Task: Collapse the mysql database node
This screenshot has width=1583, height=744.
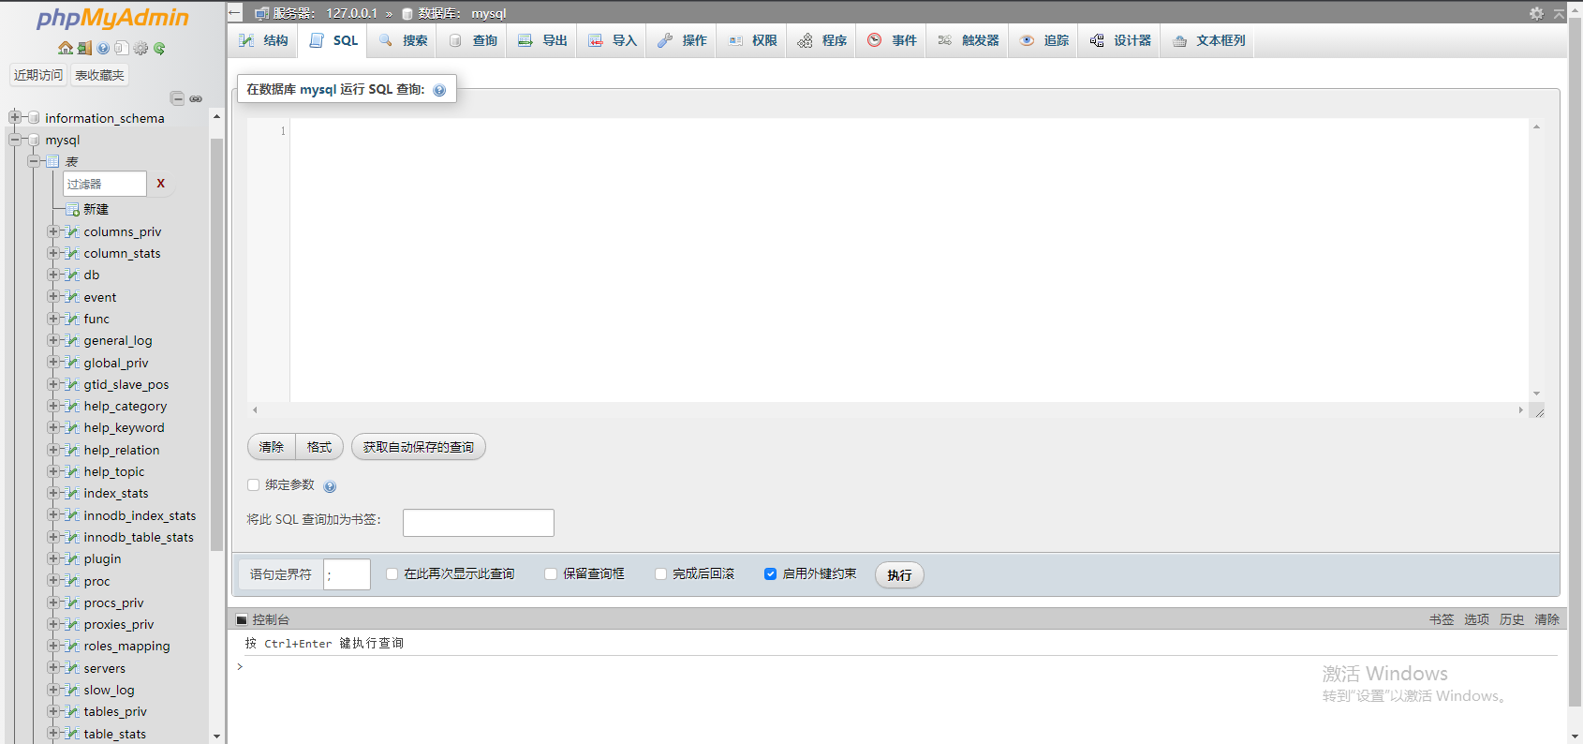Action: pyautogui.click(x=15, y=140)
